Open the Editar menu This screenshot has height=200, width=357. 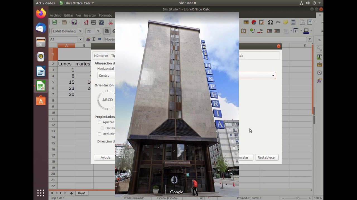(x=69, y=15)
